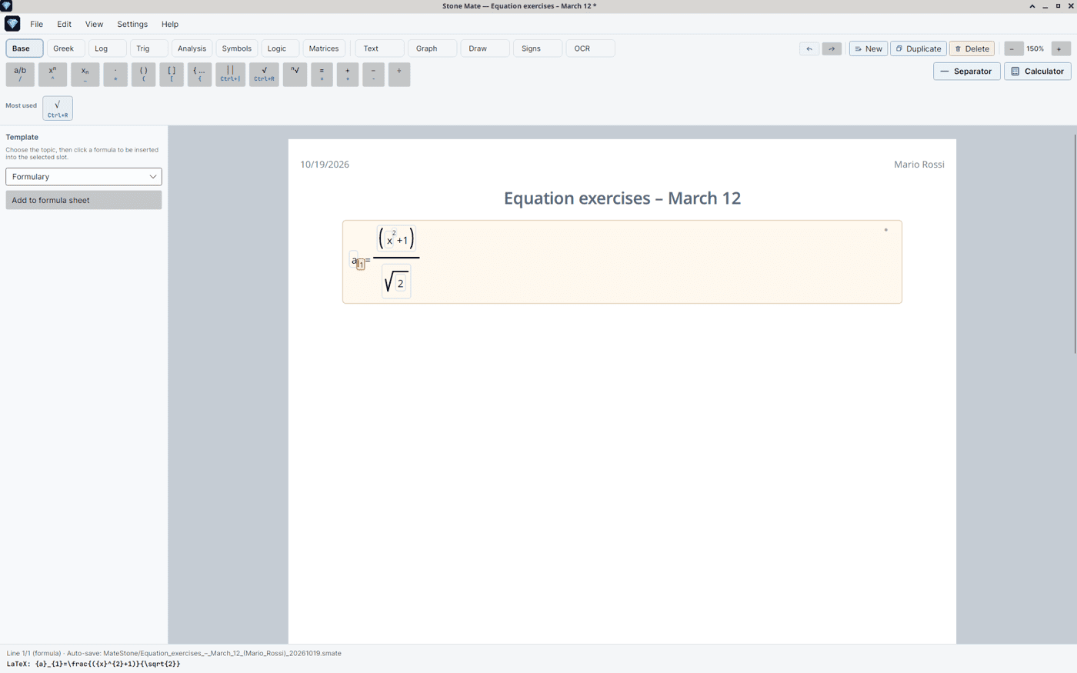The image size is (1077, 673).
Task: Insert round parentheses ( )
Action: tap(143, 74)
